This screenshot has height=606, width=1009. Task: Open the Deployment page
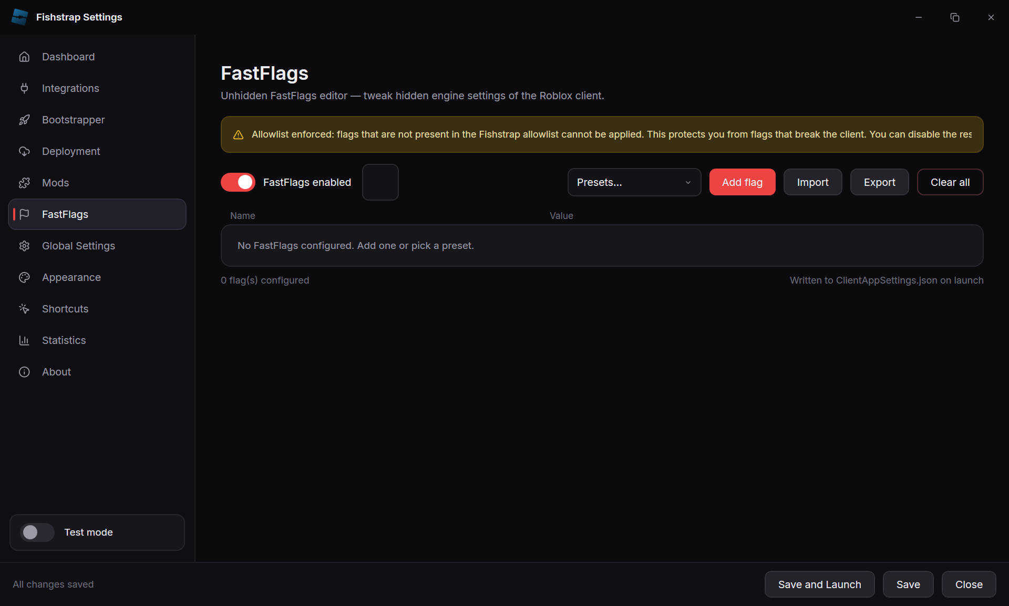tap(97, 151)
